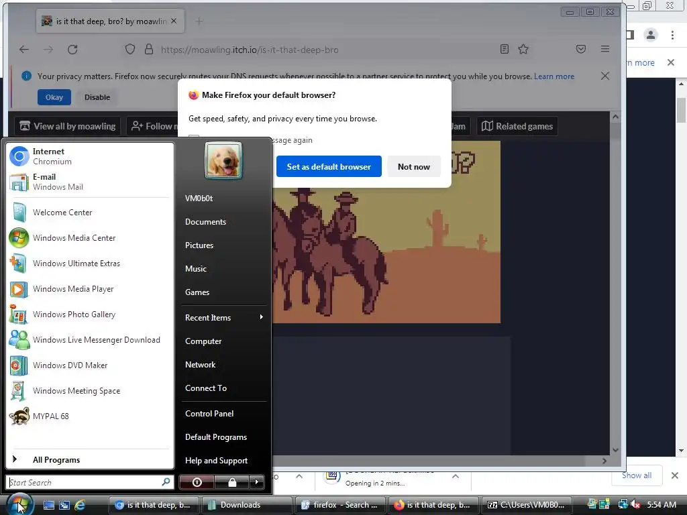Launch Windows Media Center

90,238
